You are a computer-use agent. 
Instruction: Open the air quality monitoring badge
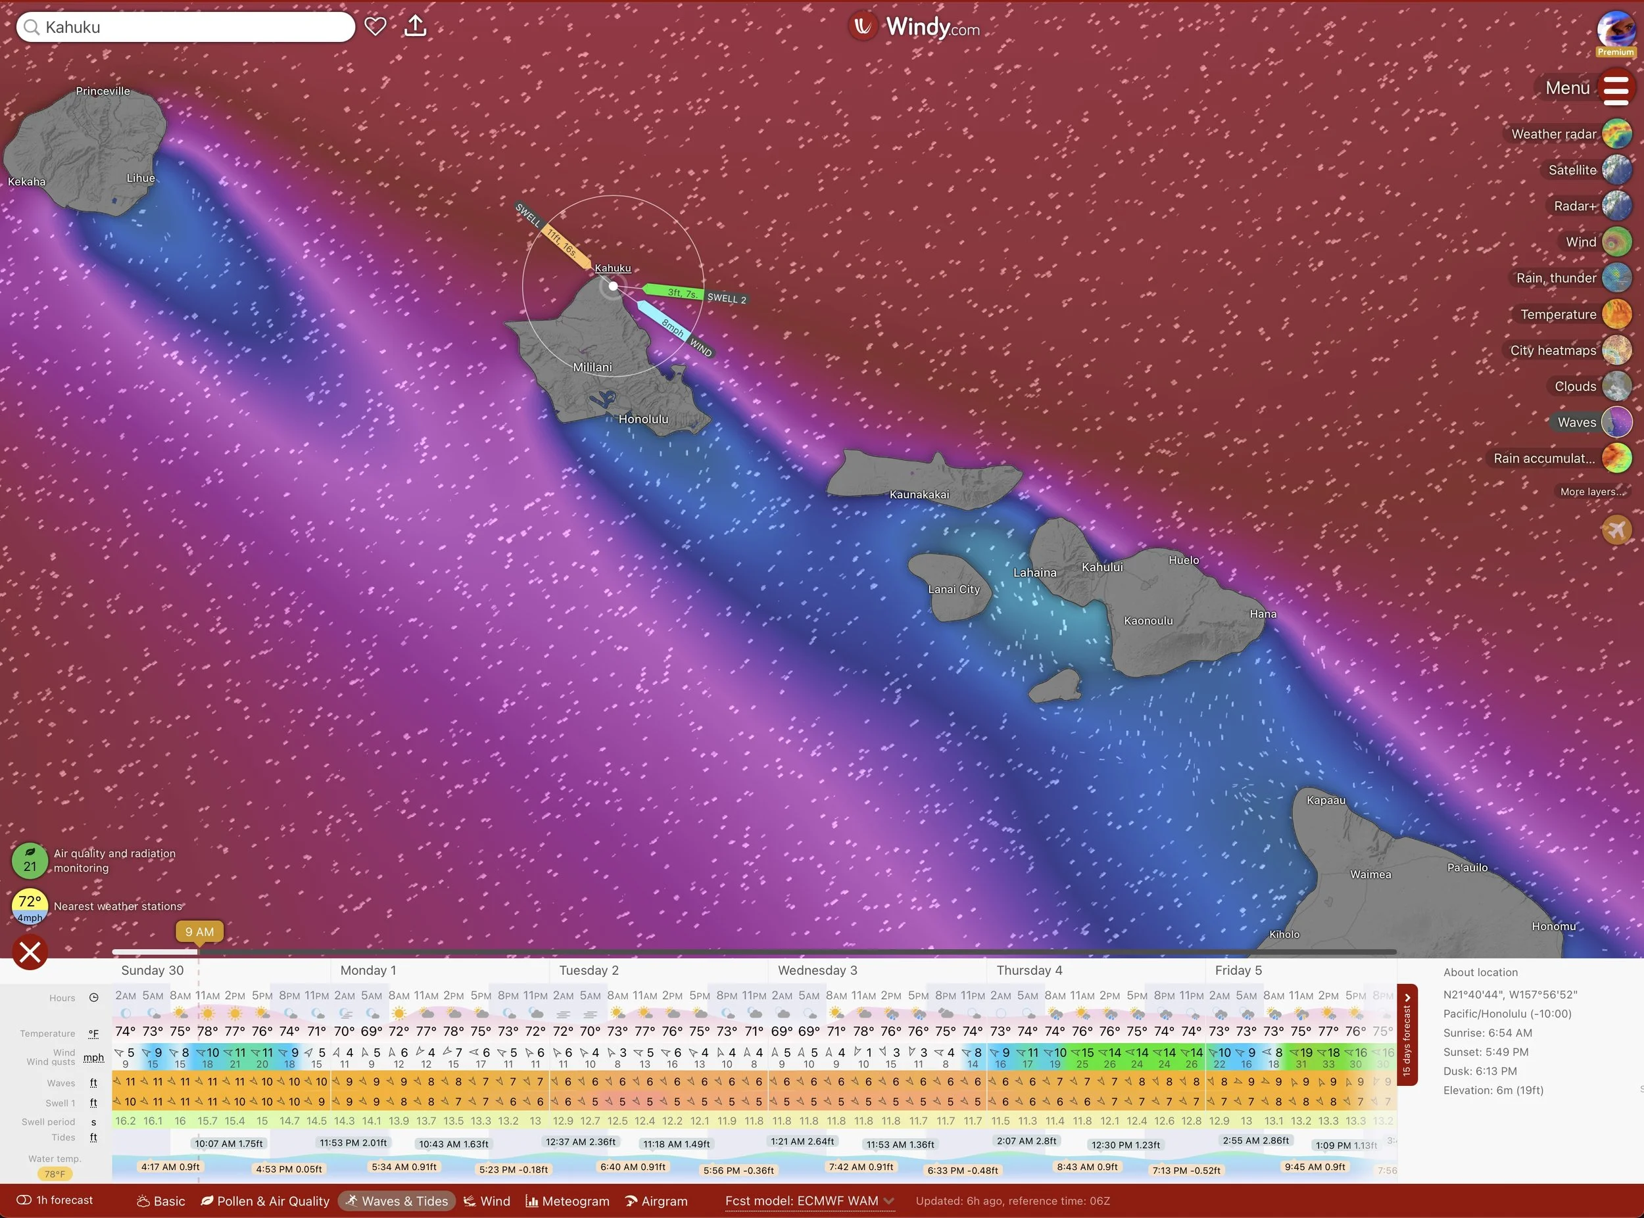(x=30, y=860)
